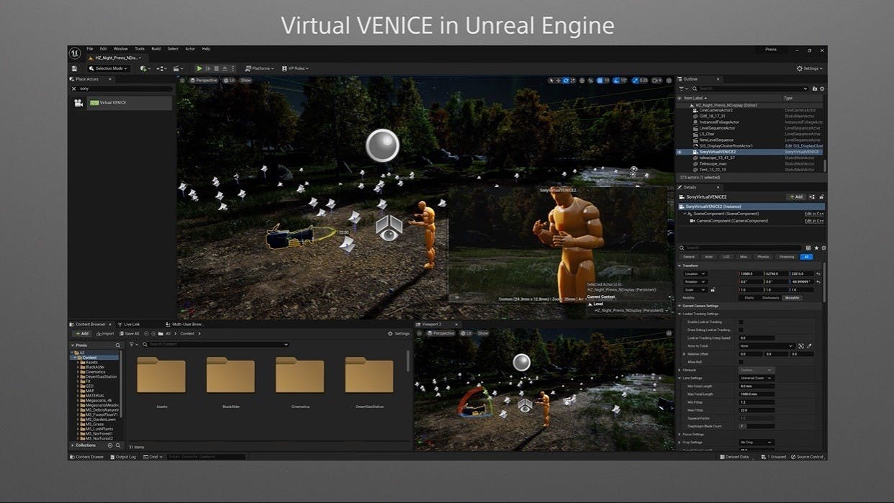Clear the 'sony' search with the X icon
894x503 pixels.
(73, 89)
